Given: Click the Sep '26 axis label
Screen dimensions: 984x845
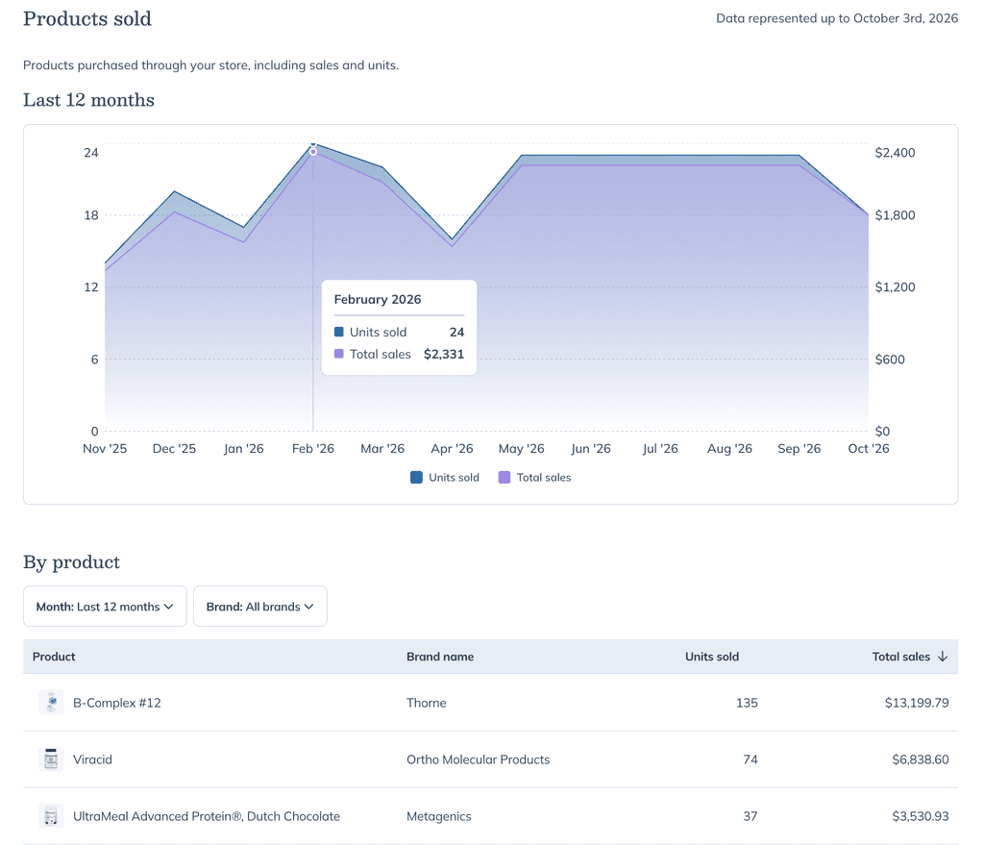Looking at the screenshot, I should point(799,449).
